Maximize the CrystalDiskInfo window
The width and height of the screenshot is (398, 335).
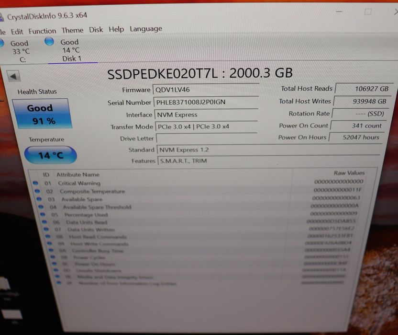coord(368,12)
